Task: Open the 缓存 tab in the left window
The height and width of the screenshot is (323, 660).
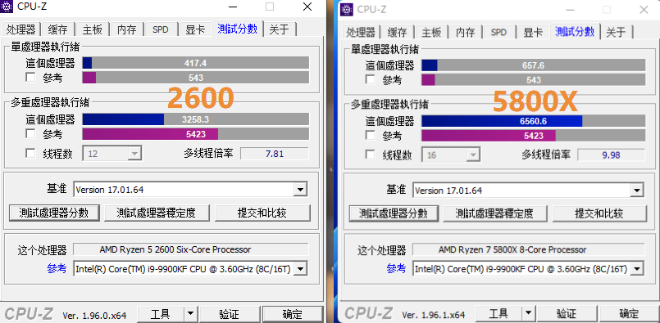Action: (x=57, y=29)
